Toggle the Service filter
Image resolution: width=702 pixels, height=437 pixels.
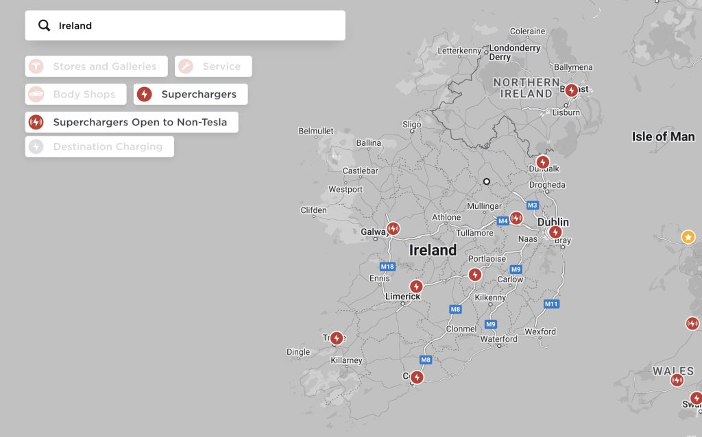[x=213, y=66]
